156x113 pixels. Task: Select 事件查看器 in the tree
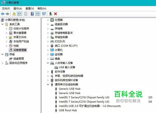(20, 33)
